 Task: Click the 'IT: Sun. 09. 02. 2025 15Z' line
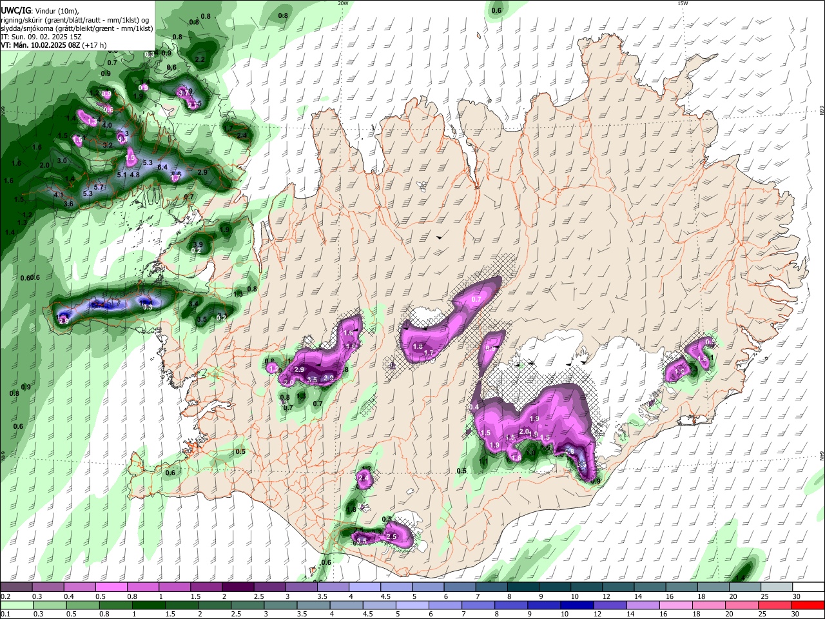click(x=41, y=37)
